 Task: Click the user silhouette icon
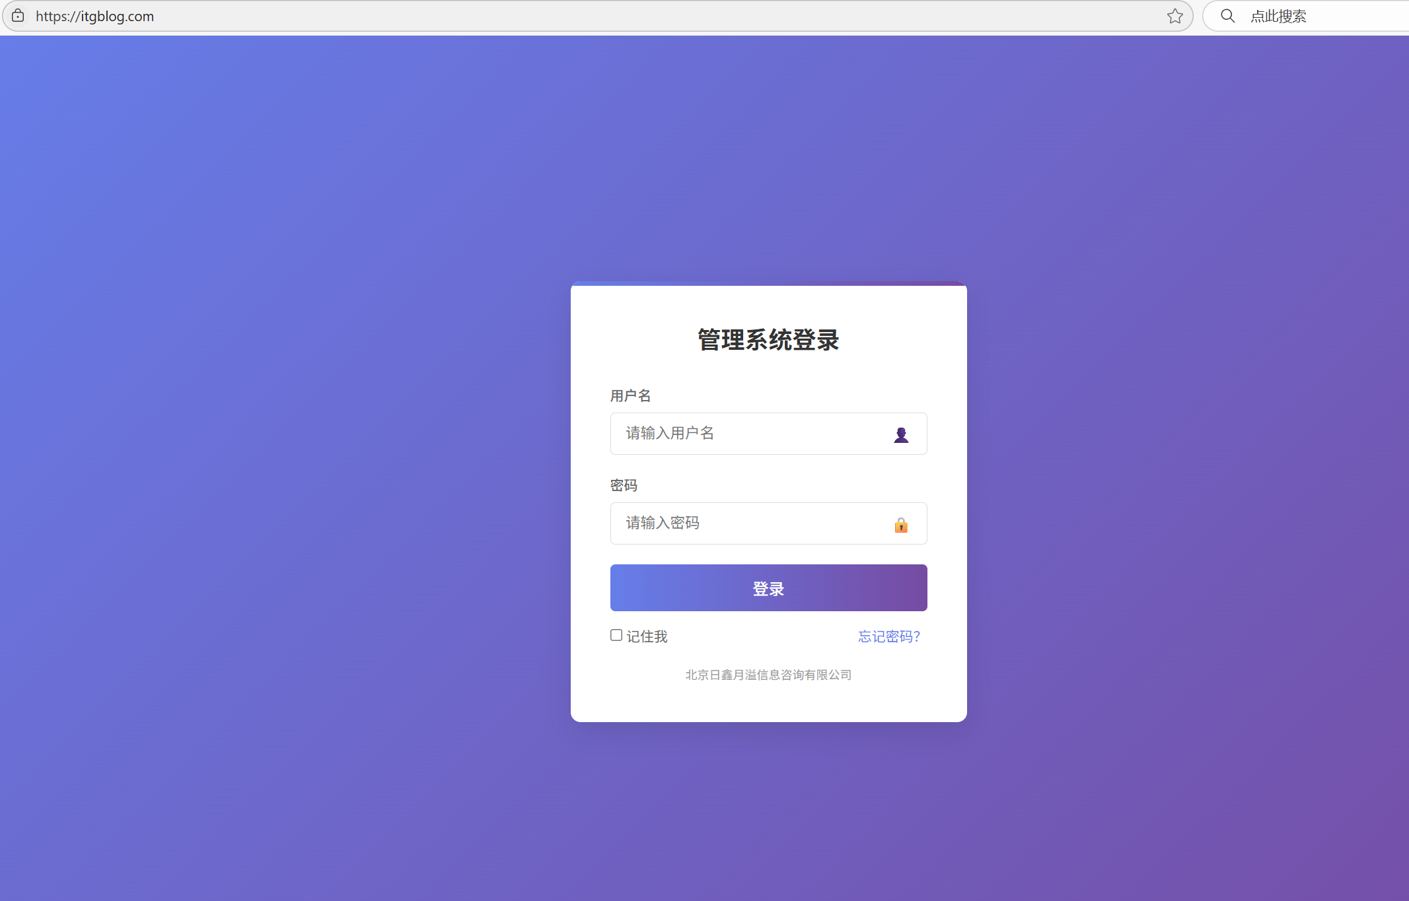(x=901, y=434)
